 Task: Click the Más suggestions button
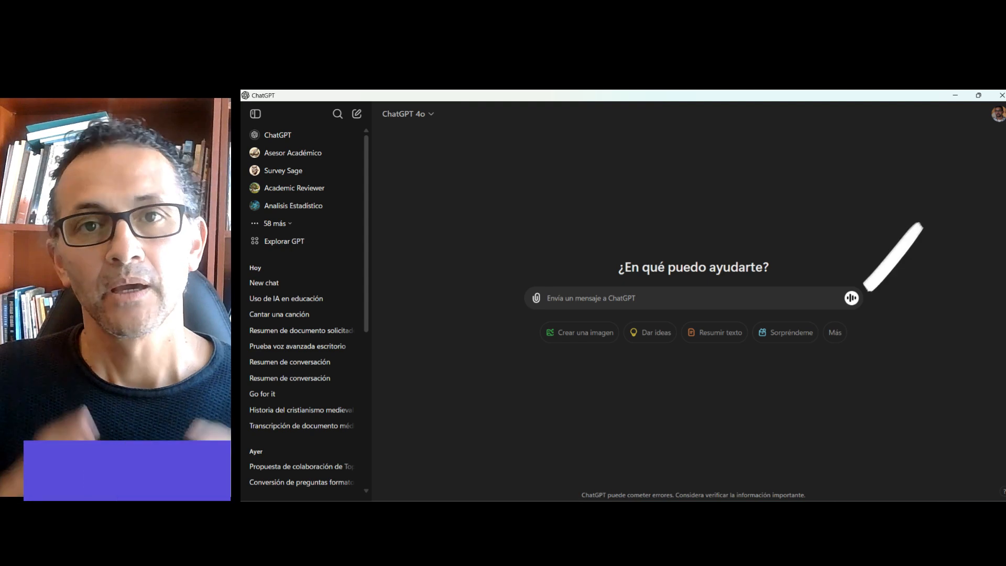tap(835, 332)
